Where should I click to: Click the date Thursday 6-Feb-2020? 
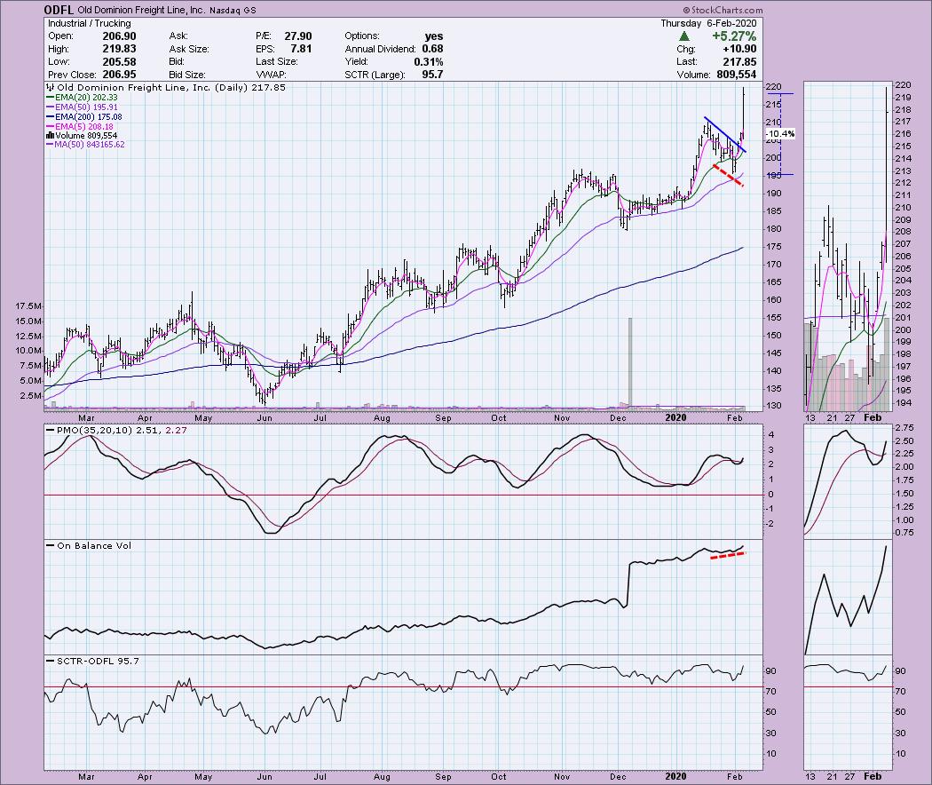click(x=708, y=23)
